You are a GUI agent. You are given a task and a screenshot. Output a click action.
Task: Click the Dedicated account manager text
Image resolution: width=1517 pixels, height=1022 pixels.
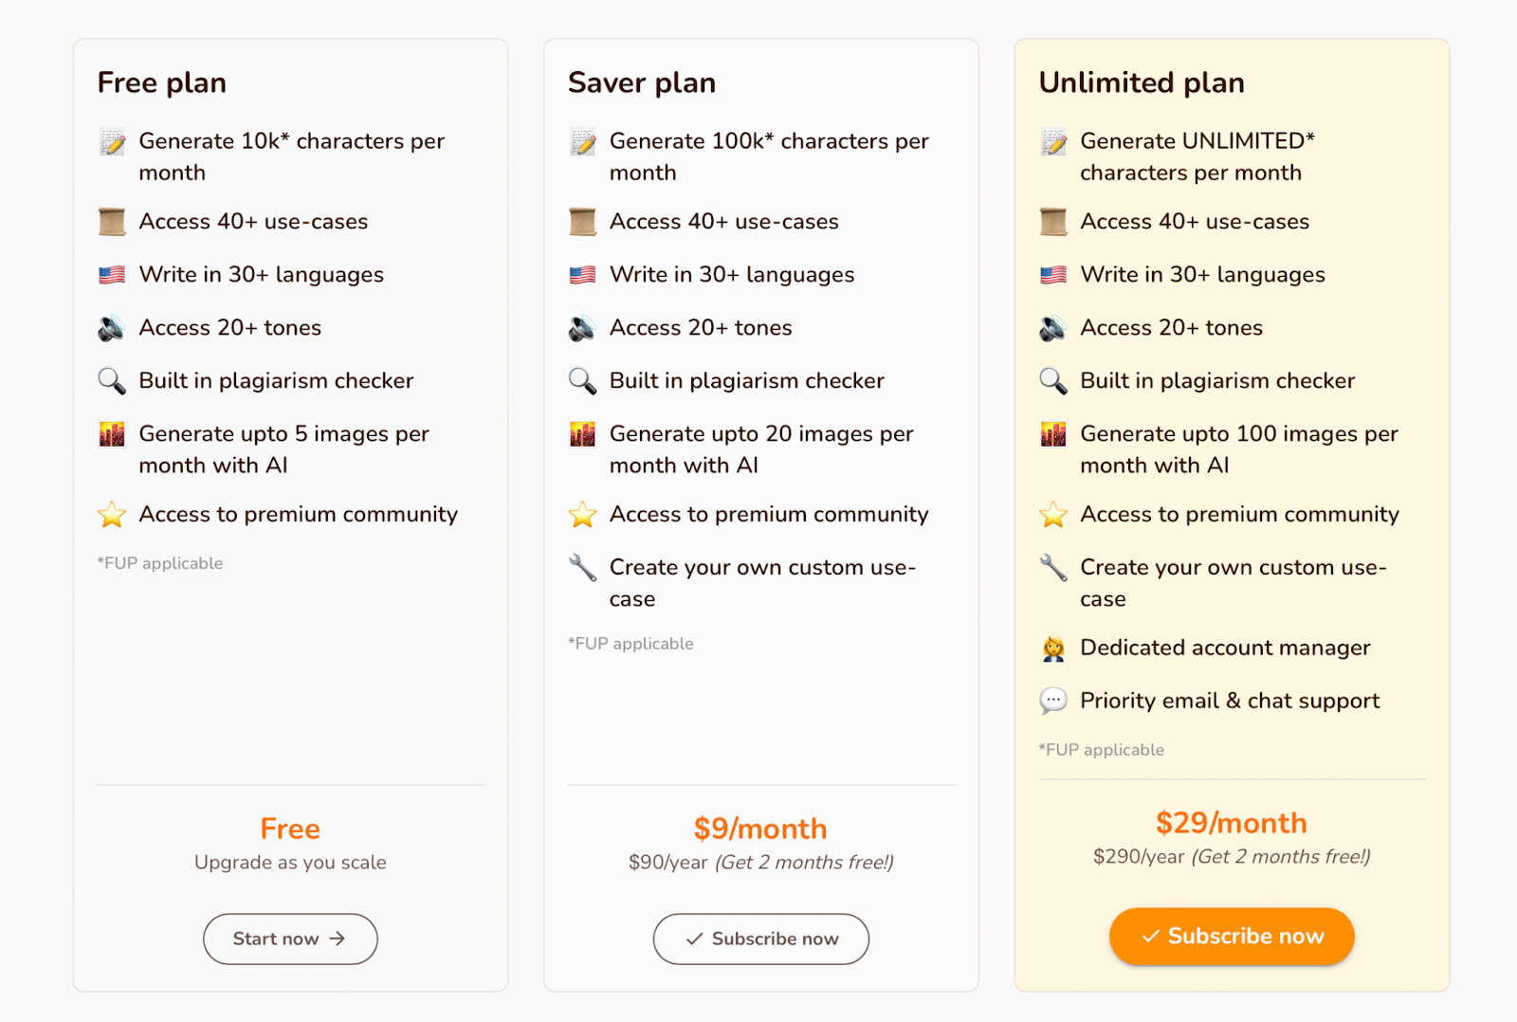1225,648
